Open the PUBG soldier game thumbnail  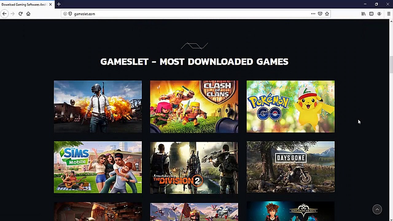pyautogui.click(x=98, y=107)
